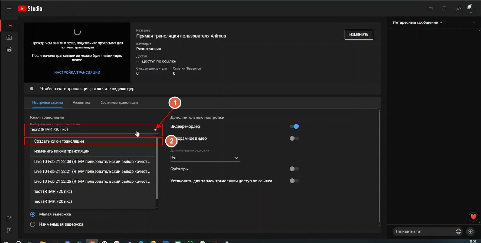This screenshot has height=243, width=481.
Task: Choose Создать ключ трансляции option
Action: click(93, 141)
